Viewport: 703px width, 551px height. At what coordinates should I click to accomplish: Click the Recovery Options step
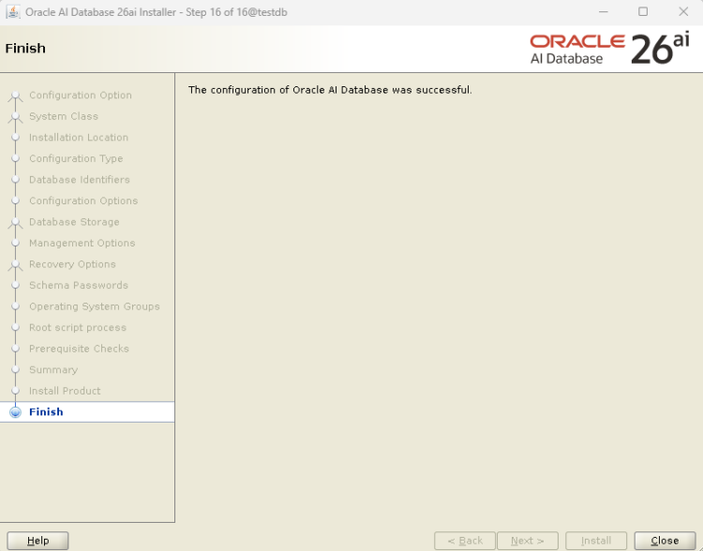pyautogui.click(x=72, y=264)
